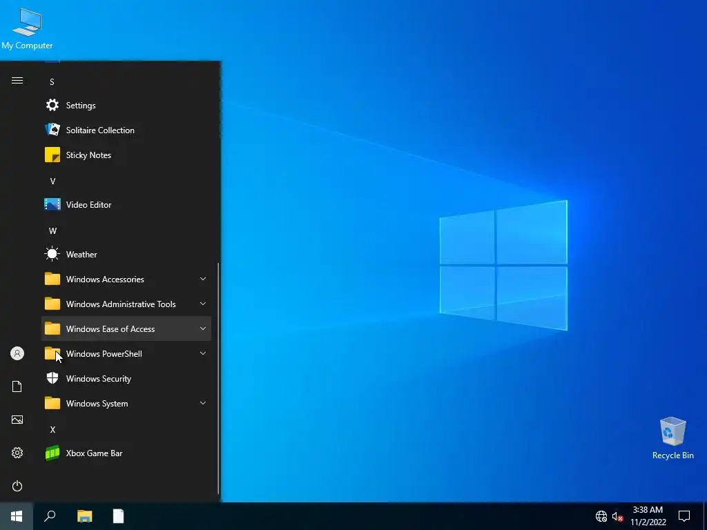Click the muted volume icon in tray
The height and width of the screenshot is (530, 707).
point(617,516)
